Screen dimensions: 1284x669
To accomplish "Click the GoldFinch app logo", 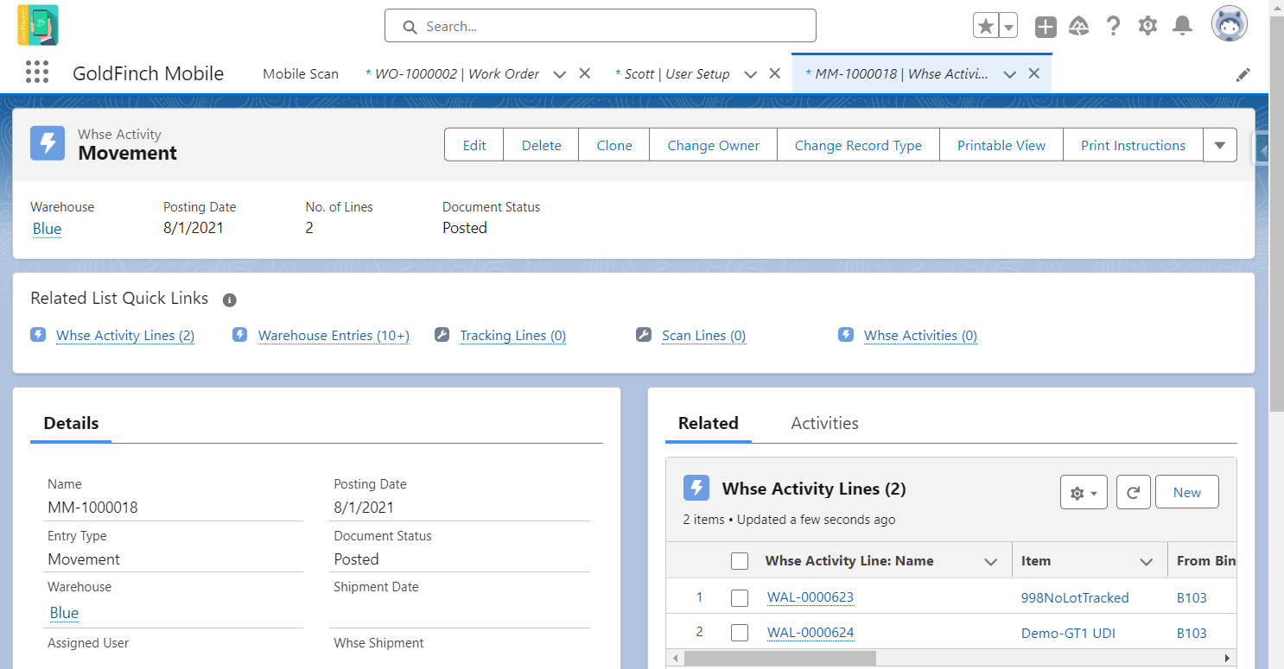I will [x=38, y=25].
